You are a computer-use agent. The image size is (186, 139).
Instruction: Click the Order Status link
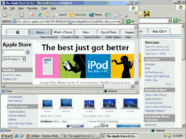click(x=113, y=37)
